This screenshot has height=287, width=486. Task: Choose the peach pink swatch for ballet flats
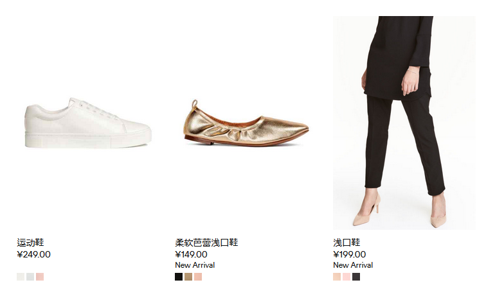198,277
